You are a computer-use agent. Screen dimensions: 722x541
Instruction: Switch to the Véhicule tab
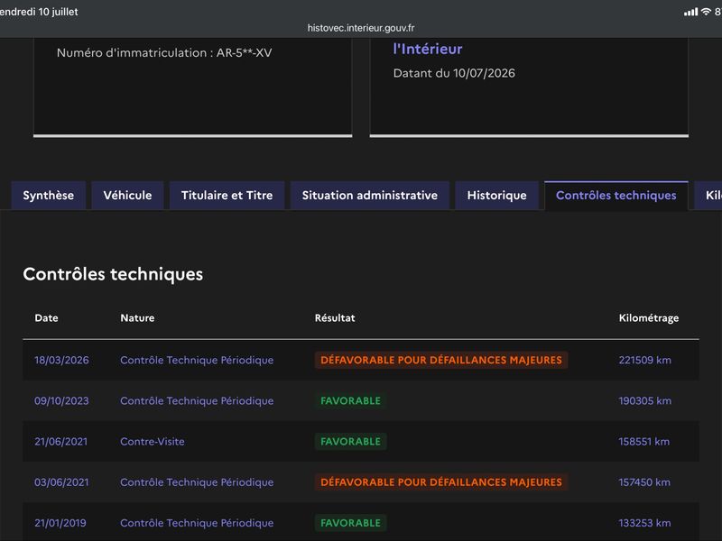127,196
